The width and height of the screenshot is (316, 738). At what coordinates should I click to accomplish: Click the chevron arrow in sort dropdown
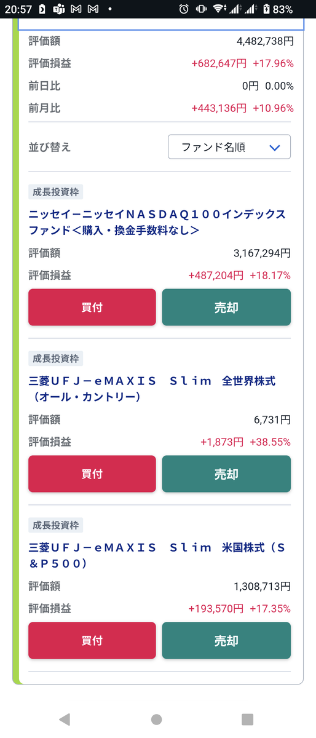(x=275, y=148)
